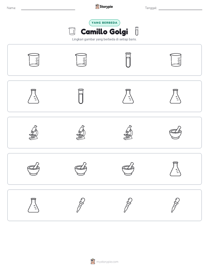Click the Storypie bear logo at the top
209x270 pixels.
tap(97, 6)
